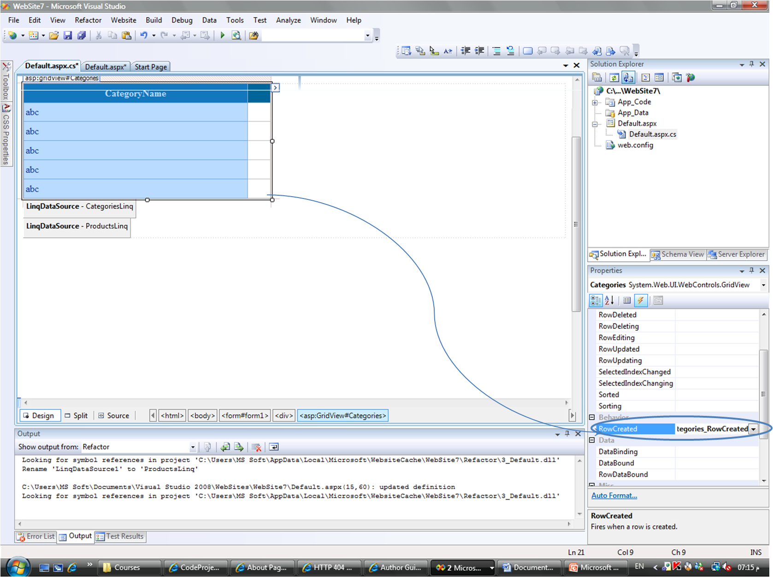Open the Find combo box dropdown arrow

pyautogui.click(x=367, y=35)
